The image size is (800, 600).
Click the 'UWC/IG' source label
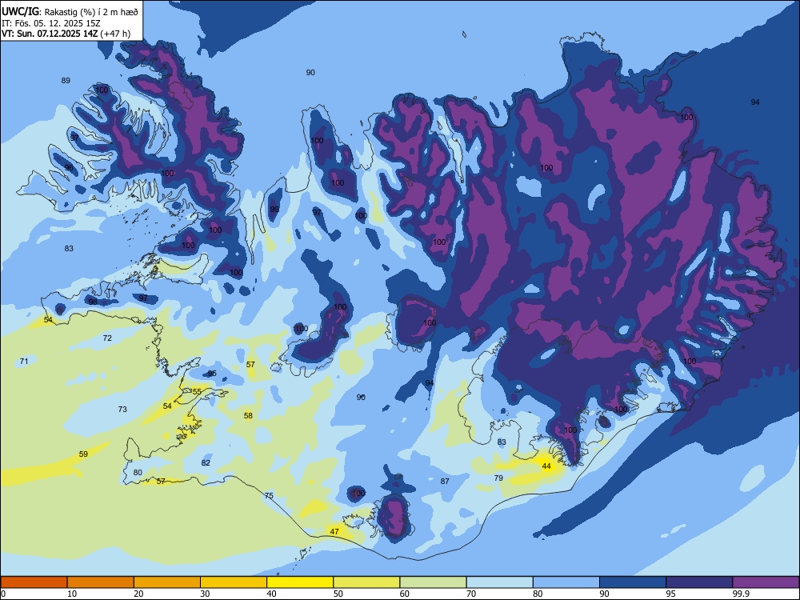click(20, 12)
